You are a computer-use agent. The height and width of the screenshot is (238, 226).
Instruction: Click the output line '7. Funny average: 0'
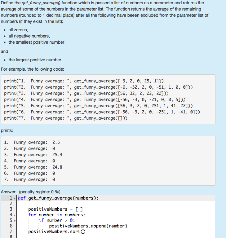click(x=29, y=179)
